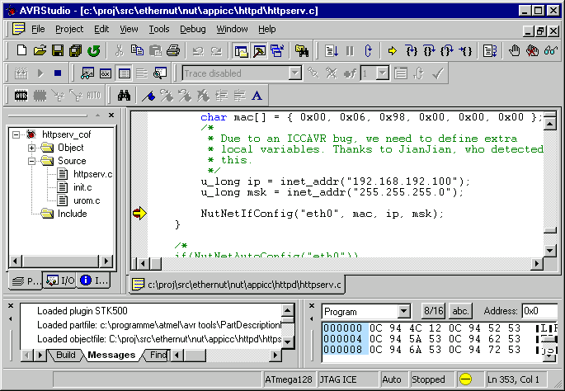
Task: Switch to the Build output tab
Action: click(65, 355)
